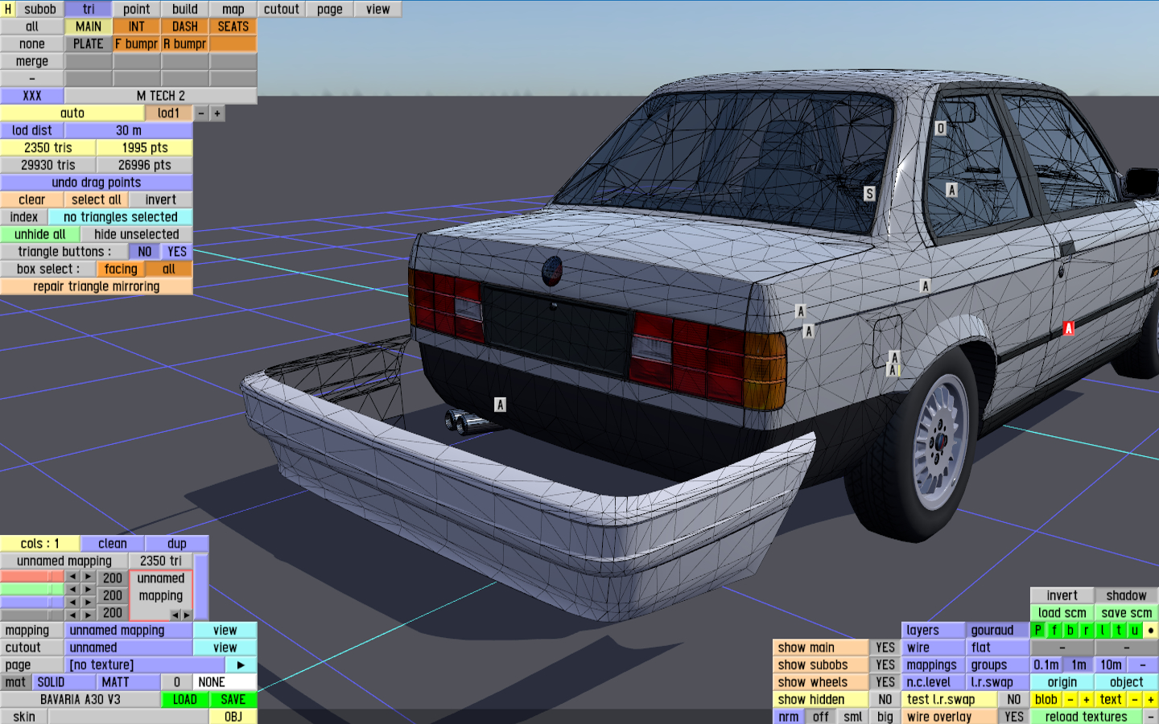Toggle the shadow button
1159x724 pixels.
[1127, 596]
